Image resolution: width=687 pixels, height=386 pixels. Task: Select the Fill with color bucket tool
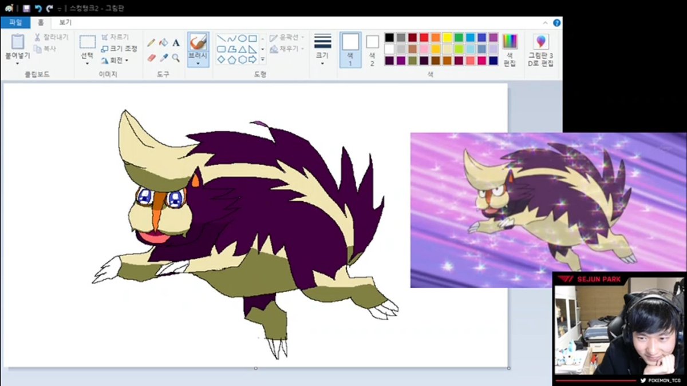[x=164, y=43]
